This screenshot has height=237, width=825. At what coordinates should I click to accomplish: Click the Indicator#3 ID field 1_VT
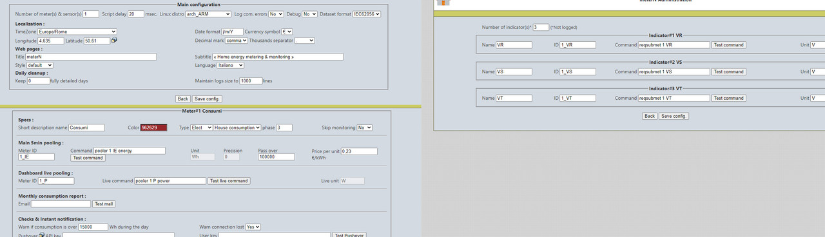[x=578, y=98]
